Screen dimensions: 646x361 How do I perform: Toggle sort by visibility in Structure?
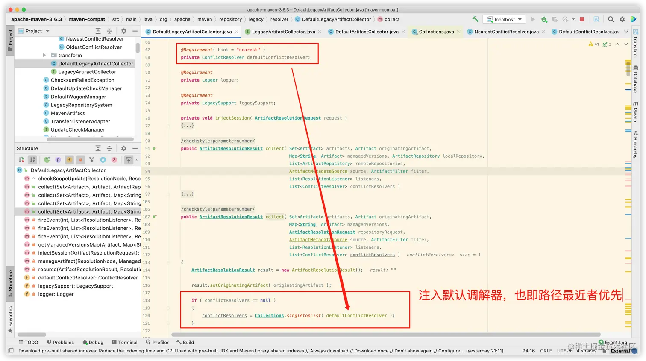click(21, 160)
